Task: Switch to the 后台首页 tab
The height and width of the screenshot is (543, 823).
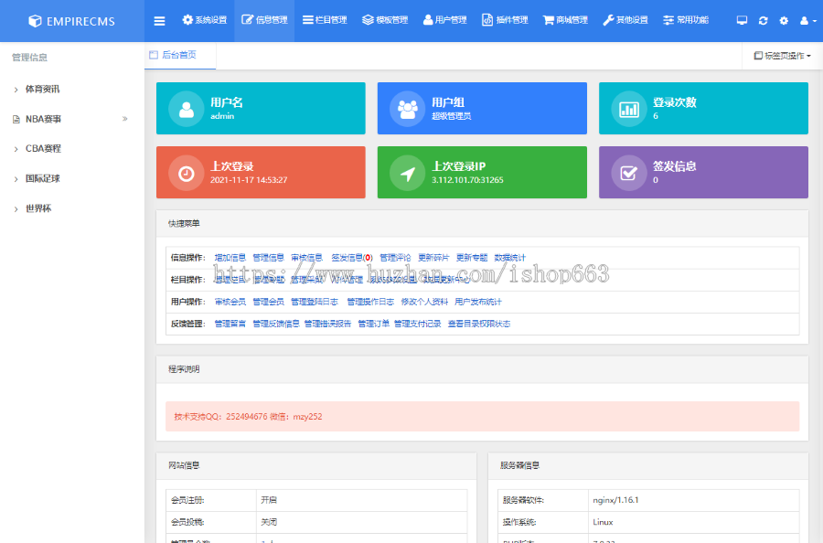Action: (178, 55)
